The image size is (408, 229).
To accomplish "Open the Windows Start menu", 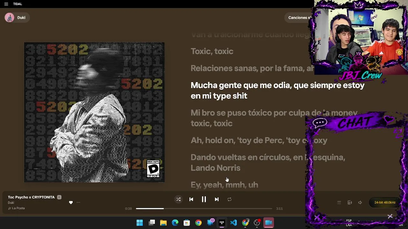I will pos(140,223).
